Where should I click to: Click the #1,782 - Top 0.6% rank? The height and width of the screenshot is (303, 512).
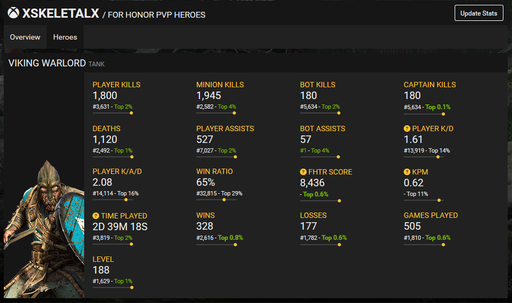[323, 238]
